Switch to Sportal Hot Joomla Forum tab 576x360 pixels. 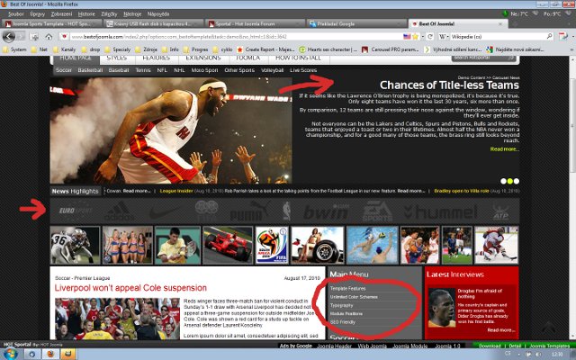pos(255,23)
